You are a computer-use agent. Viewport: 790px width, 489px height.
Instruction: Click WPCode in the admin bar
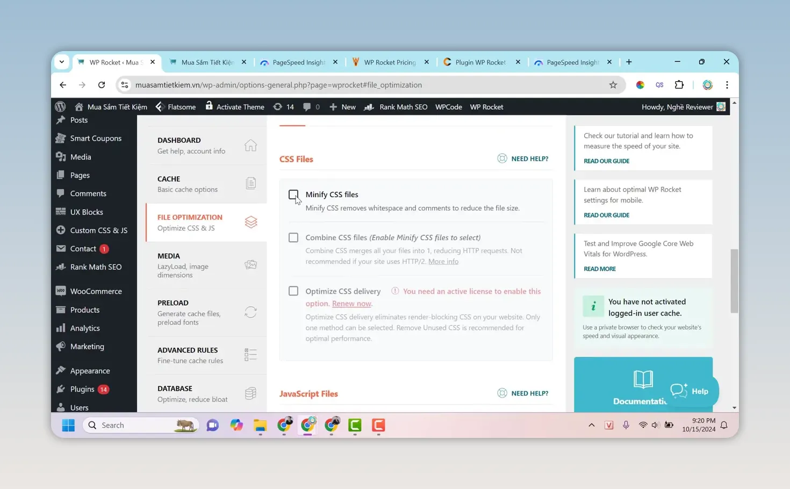pyautogui.click(x=449, y=107)
